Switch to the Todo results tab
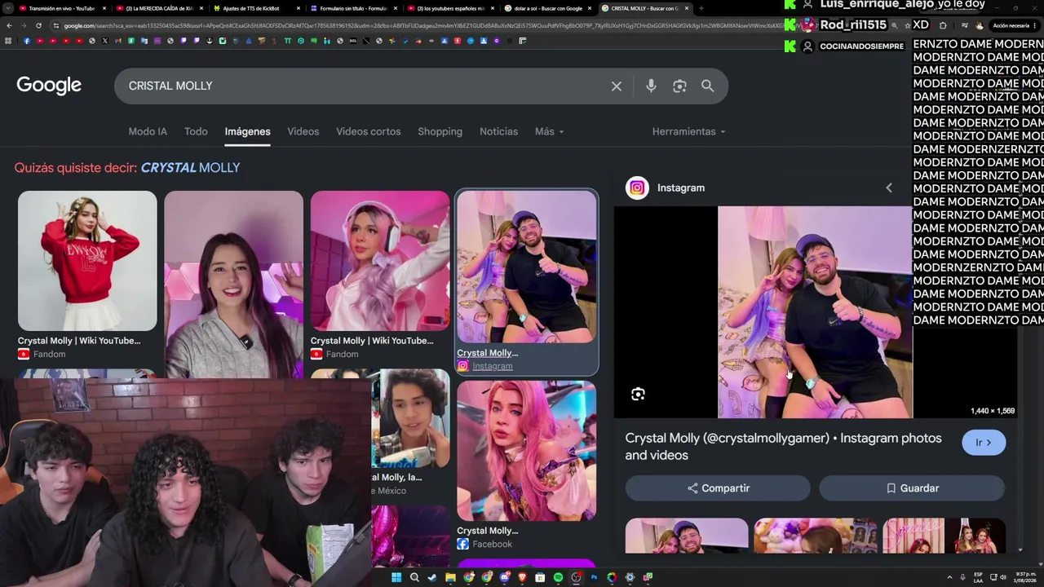Image resolution: width=1044 pixels, height=587 pixels. click(x=196, y=131)
